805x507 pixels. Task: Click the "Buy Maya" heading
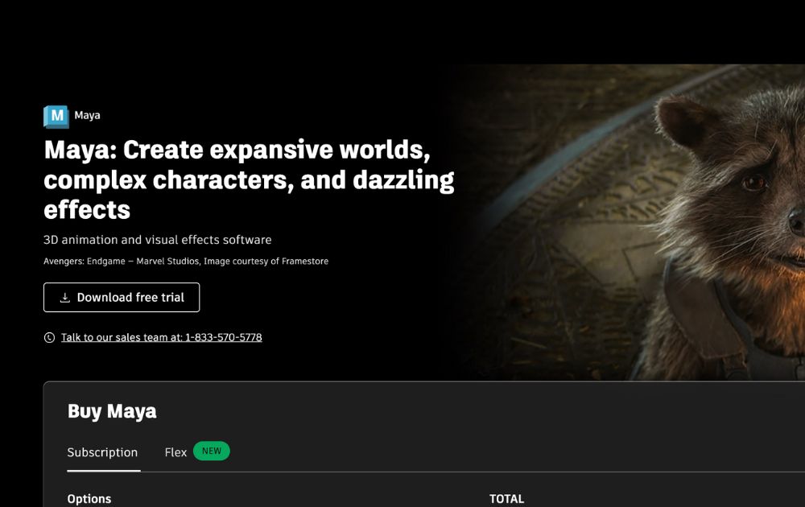pyautogui.click(x=112, y=411)
